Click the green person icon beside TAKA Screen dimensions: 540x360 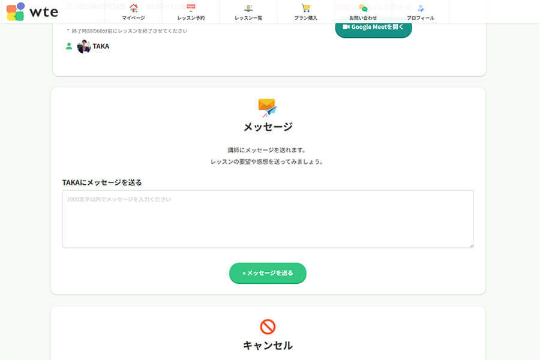tap(68, 46)
